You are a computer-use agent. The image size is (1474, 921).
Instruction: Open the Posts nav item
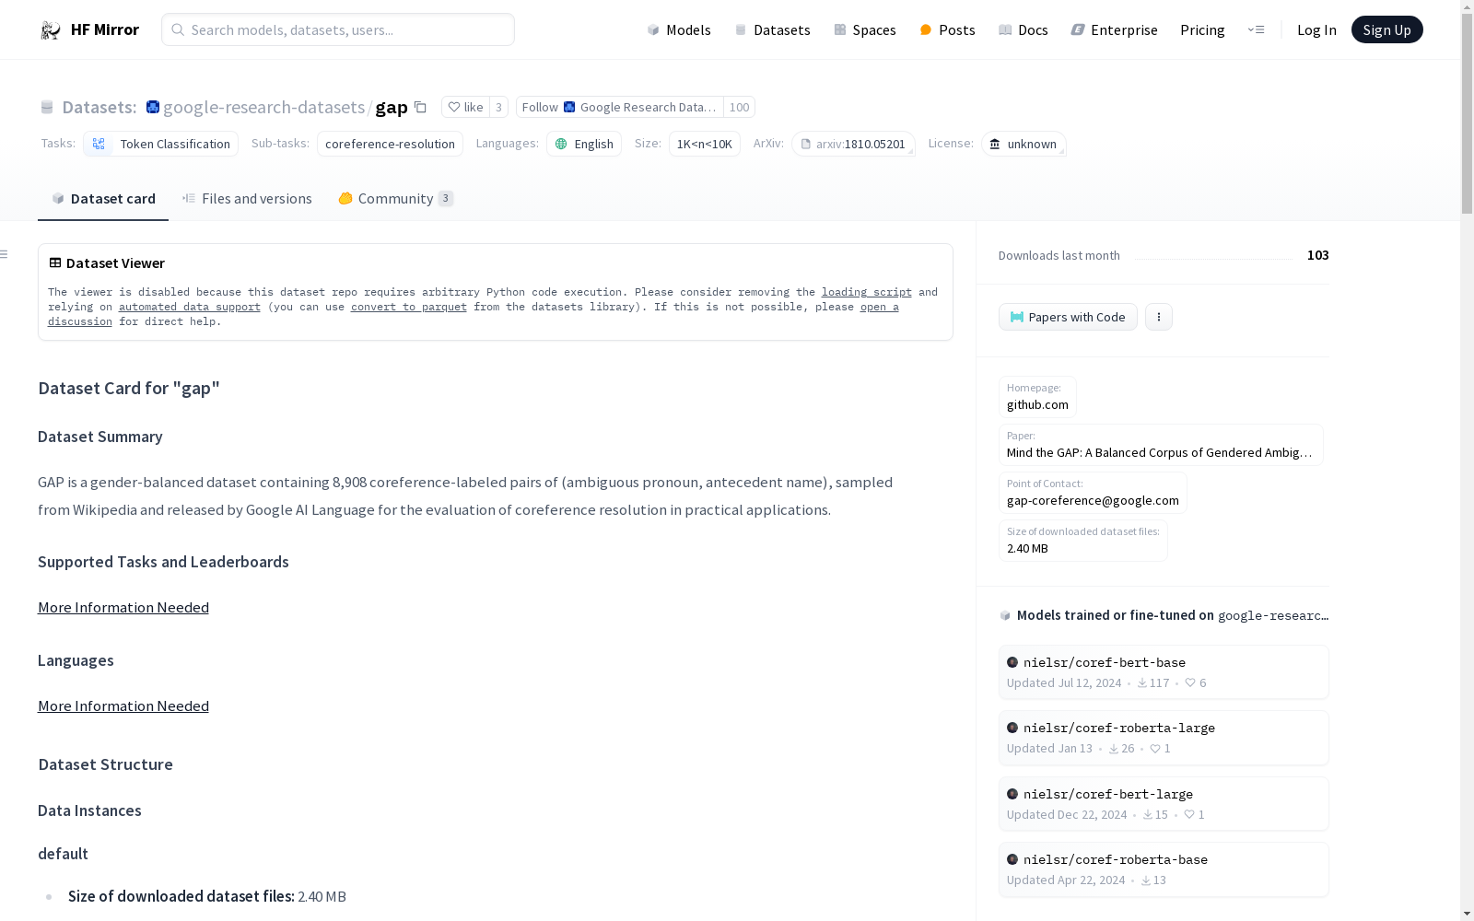click(x=947, y=29)
